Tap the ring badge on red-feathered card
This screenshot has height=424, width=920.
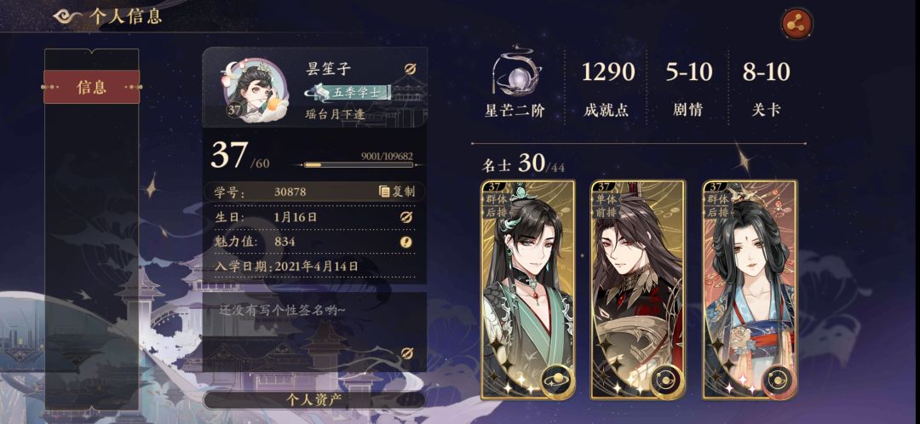667,381
